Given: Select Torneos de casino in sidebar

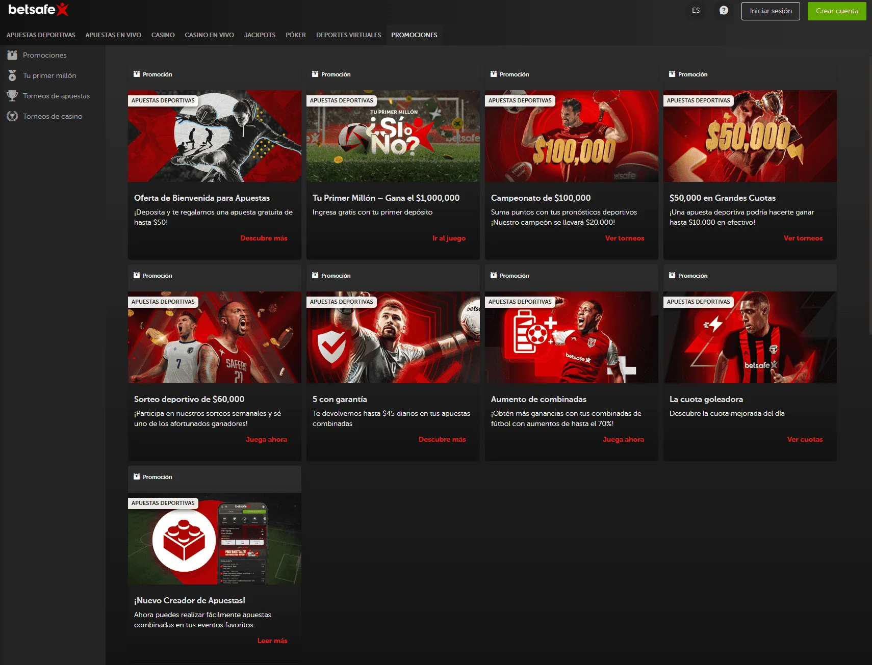Looking at the screenshot, I should pos(53,116).
